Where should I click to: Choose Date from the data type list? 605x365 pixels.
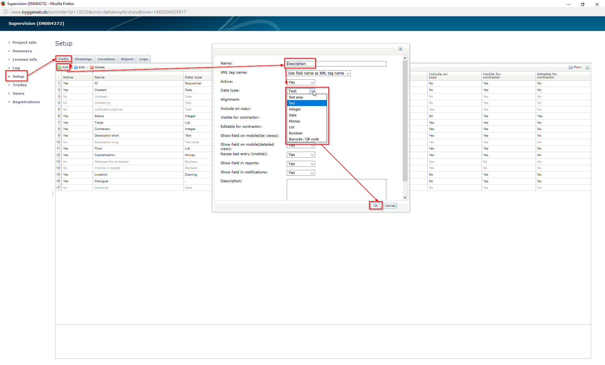tap(307, 115)
